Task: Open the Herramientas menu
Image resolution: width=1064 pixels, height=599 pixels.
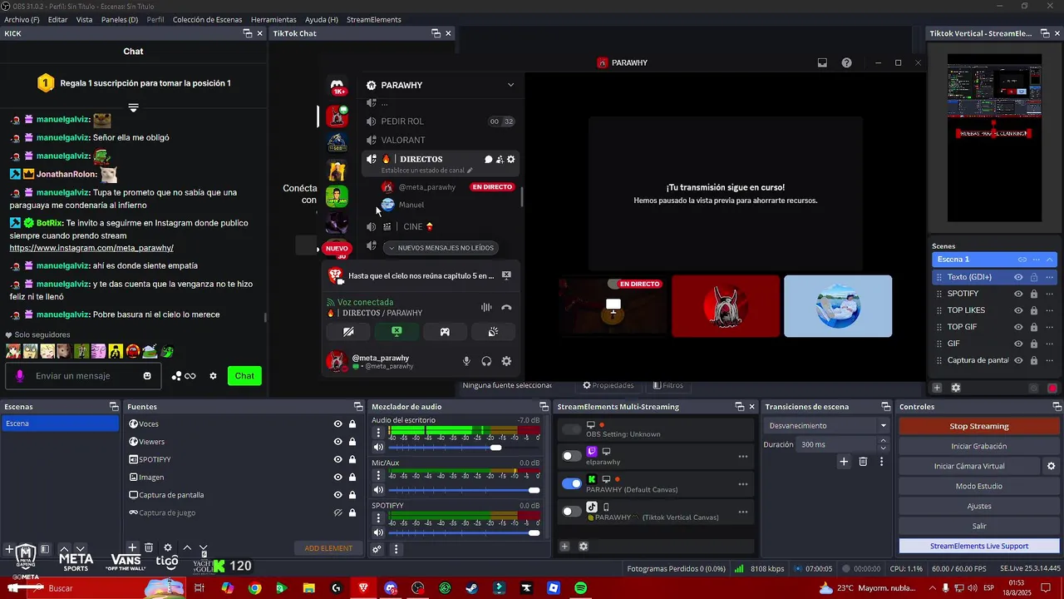Action: tap(273, 19)
